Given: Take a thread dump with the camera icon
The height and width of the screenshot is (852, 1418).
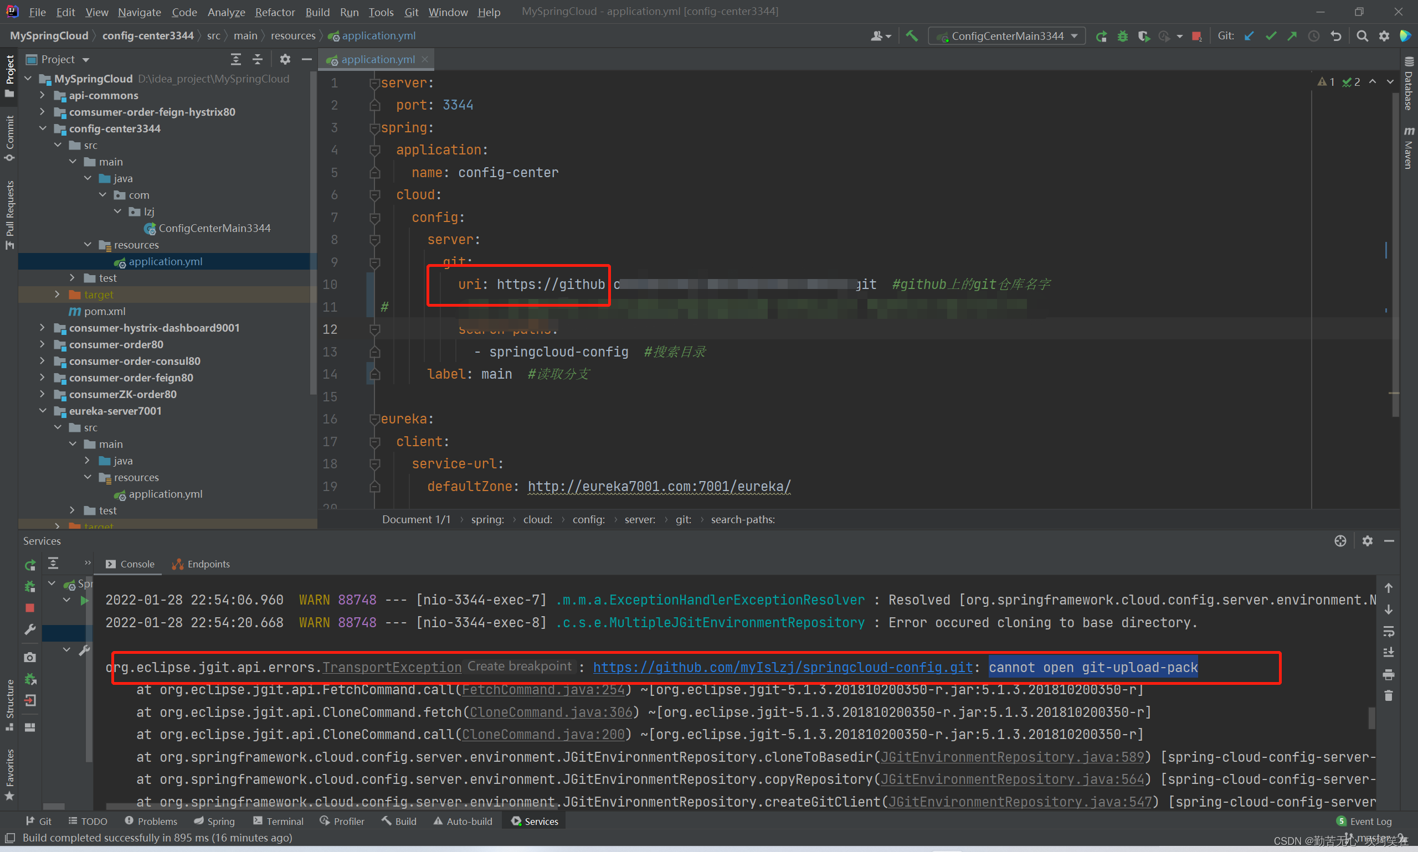Looking at the screenshot, I should [30, 657].
